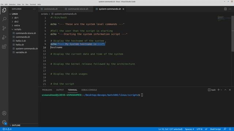The width and height of the screenshot is (234, 131).
Task: Open variable.sh file
Action: (21, 52)
